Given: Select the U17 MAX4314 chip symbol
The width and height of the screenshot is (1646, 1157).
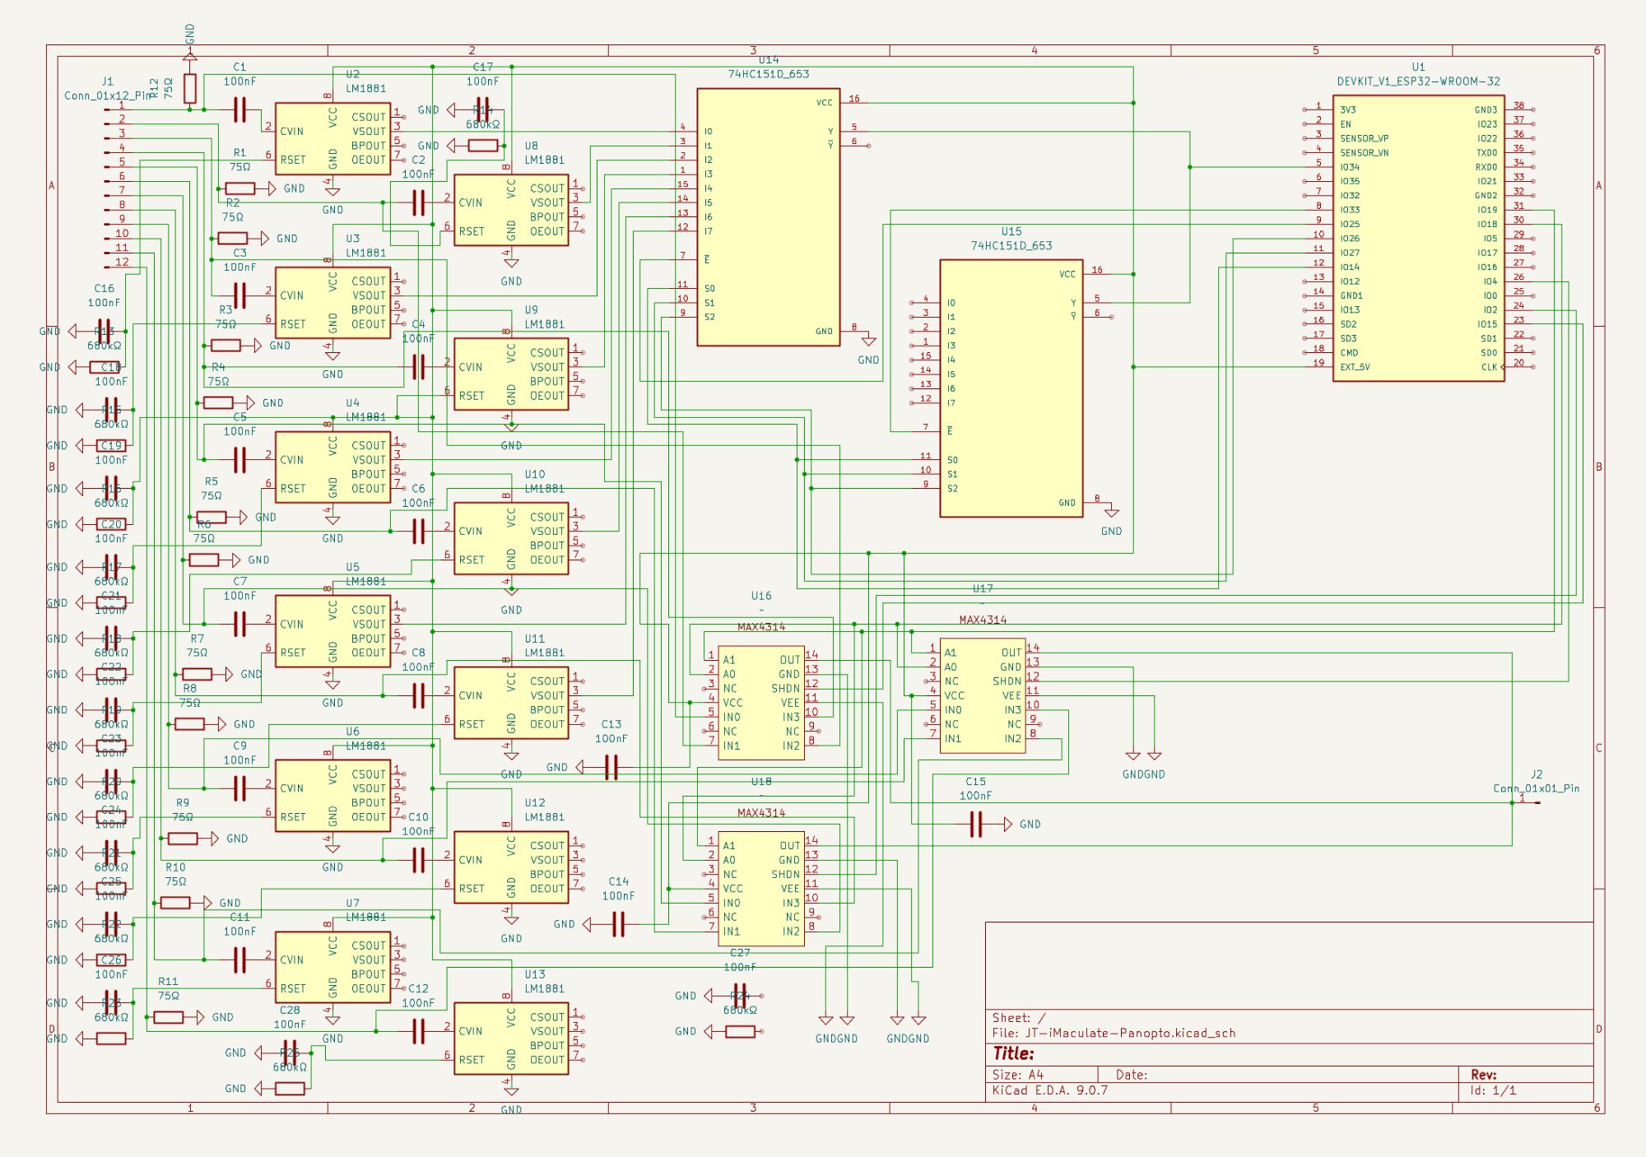Looking at the screenshot, I should coord(983,695).
